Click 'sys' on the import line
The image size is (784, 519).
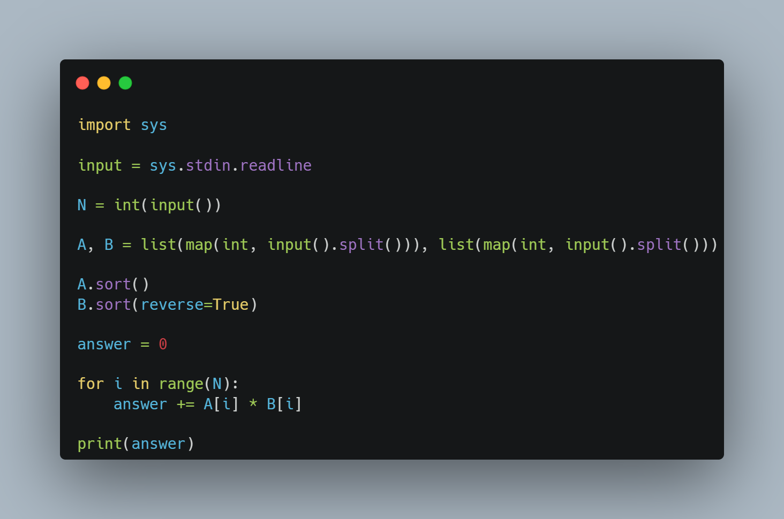[154, 125]
